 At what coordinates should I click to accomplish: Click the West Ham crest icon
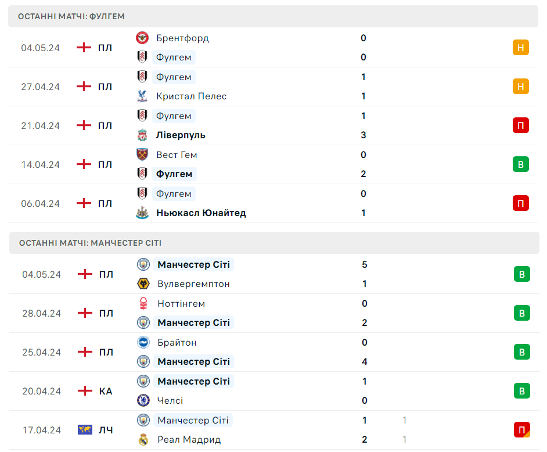(142, 155)
